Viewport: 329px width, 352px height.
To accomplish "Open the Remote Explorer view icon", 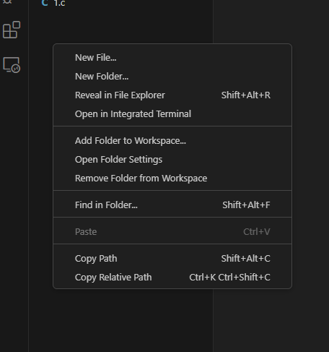I will pos(12,65).
